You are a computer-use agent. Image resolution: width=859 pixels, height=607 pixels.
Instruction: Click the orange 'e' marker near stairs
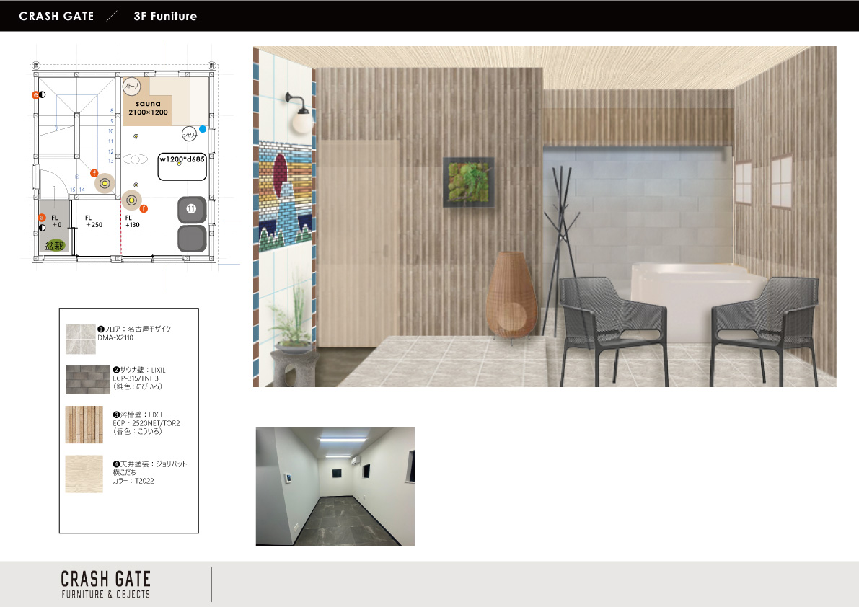click(35, 94)
